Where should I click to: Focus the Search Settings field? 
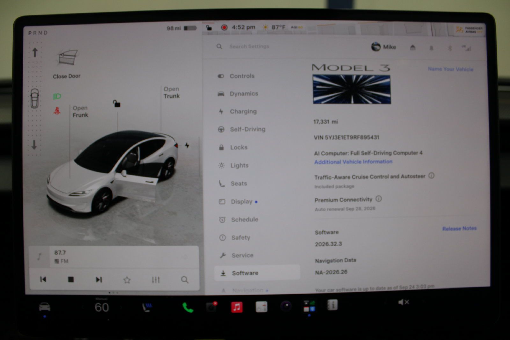pos(249,47)
